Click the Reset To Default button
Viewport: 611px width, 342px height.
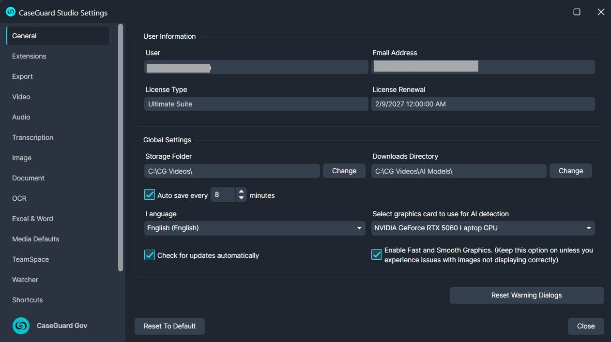point(169,326)
